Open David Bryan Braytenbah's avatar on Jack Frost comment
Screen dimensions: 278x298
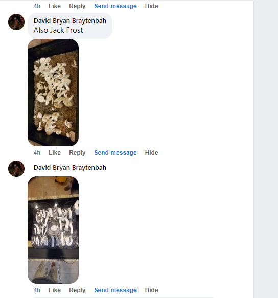[16, 22]
